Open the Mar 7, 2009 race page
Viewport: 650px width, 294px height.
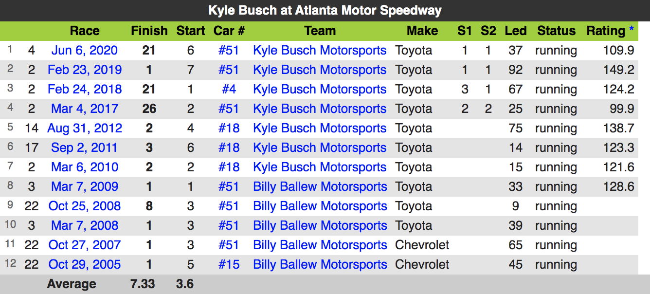point(85,186)
